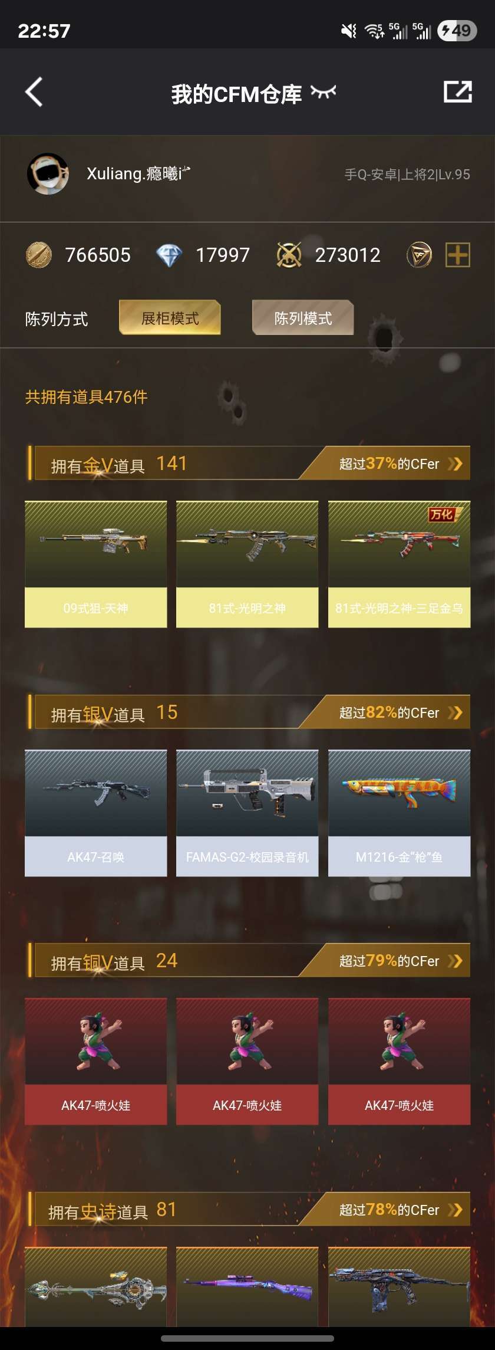The width and height of the screenshot is (495, 1350).
Task: Expand the 史诗道具 section arrow
Action: click(454, 1210)
